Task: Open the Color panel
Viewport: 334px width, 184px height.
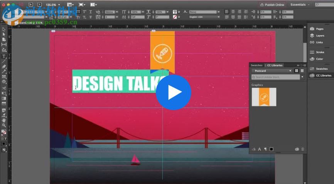Action: 317,59
